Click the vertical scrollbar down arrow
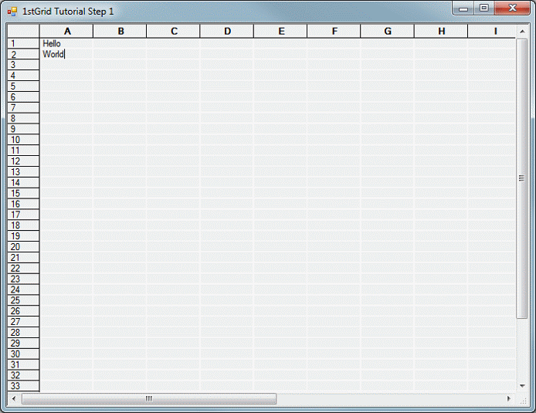The height and width of the screenshot is (413, 536). (x=522, y=386)
